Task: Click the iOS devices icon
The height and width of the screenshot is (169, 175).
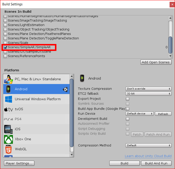Action: pos(8,129)
